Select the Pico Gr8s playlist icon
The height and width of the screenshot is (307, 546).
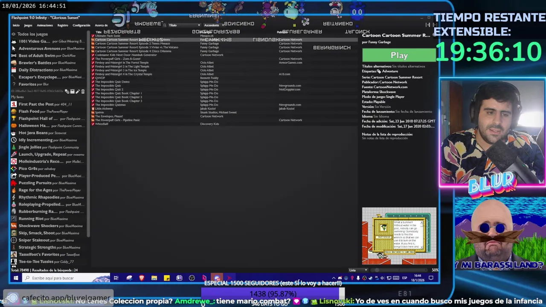14,168
